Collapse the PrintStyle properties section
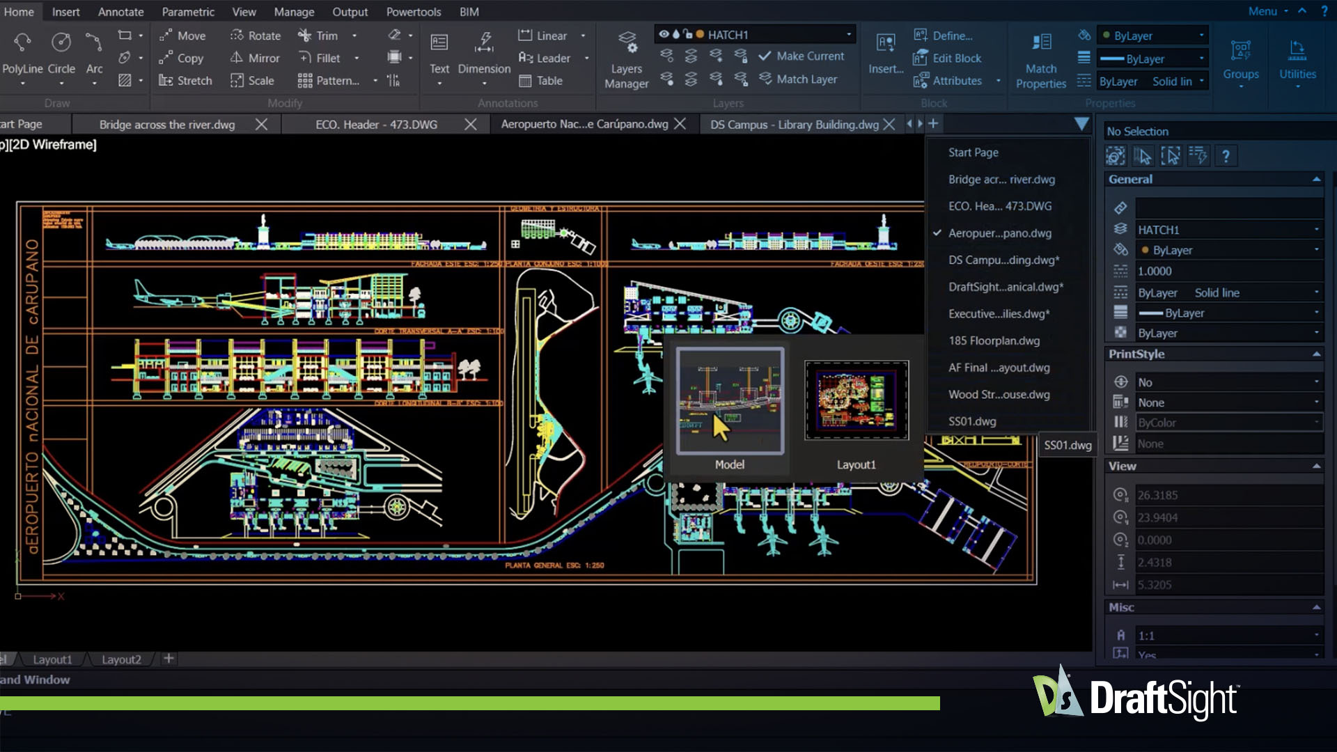This screenshot has height=752, width=1337. [x=1317, y=354]
